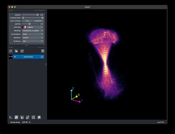
Task: Add a new labels layer
Action: [x=22, y=51]
